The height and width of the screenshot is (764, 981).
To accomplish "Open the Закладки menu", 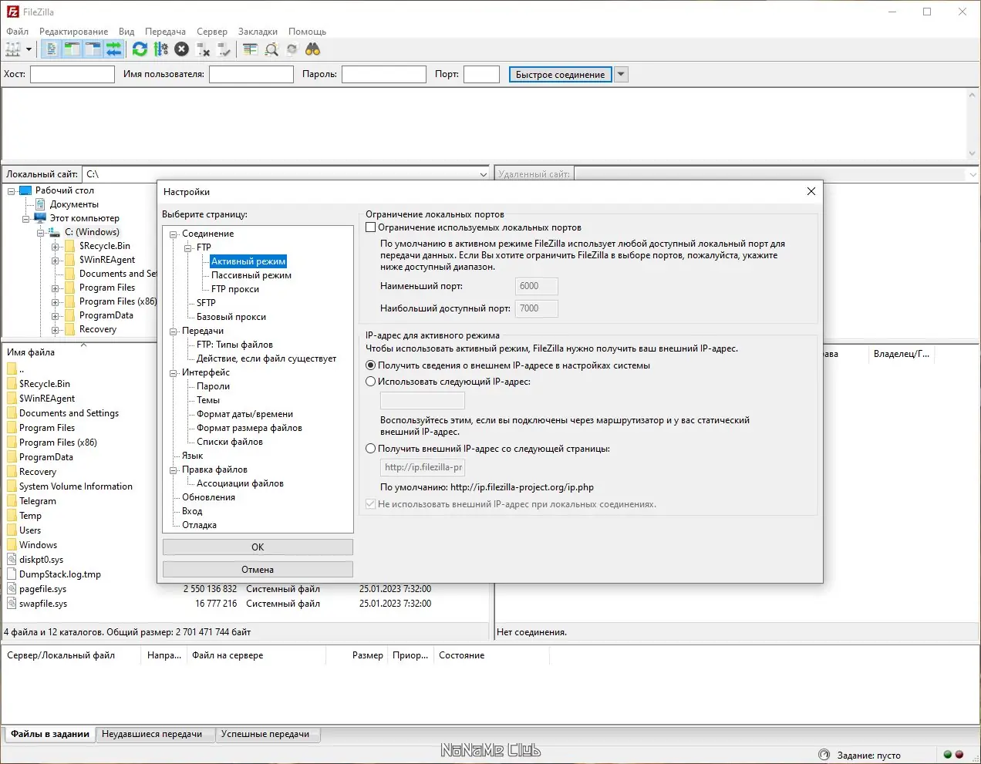I will [258, 32].
